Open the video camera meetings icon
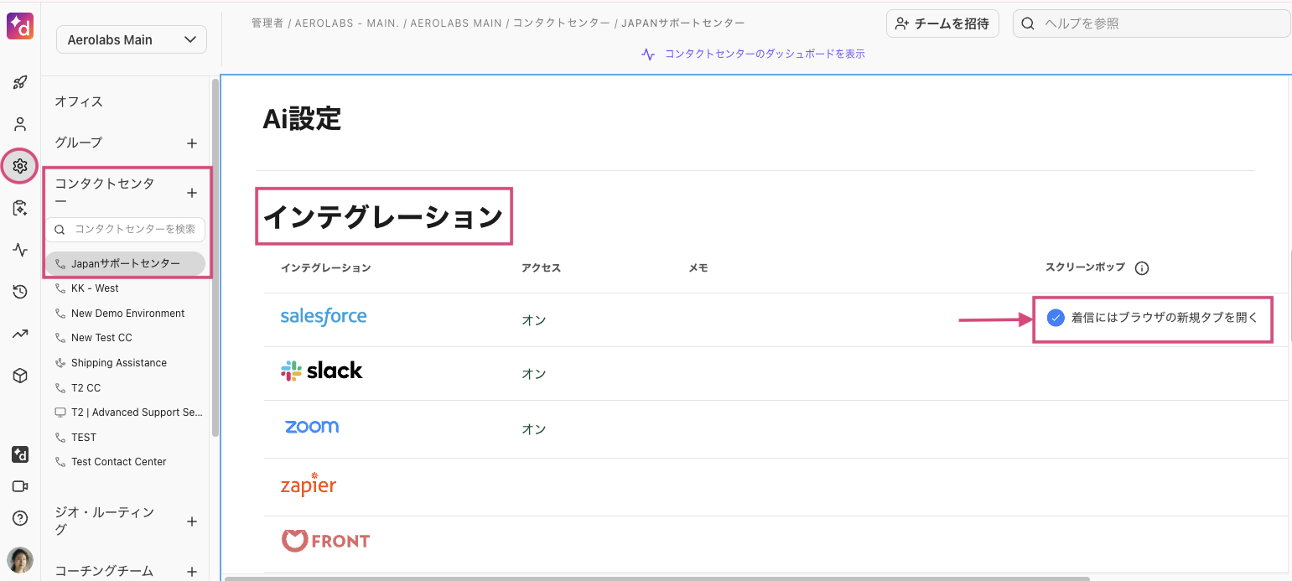Viewport: 1292px width, 581px height. [20, 486]
